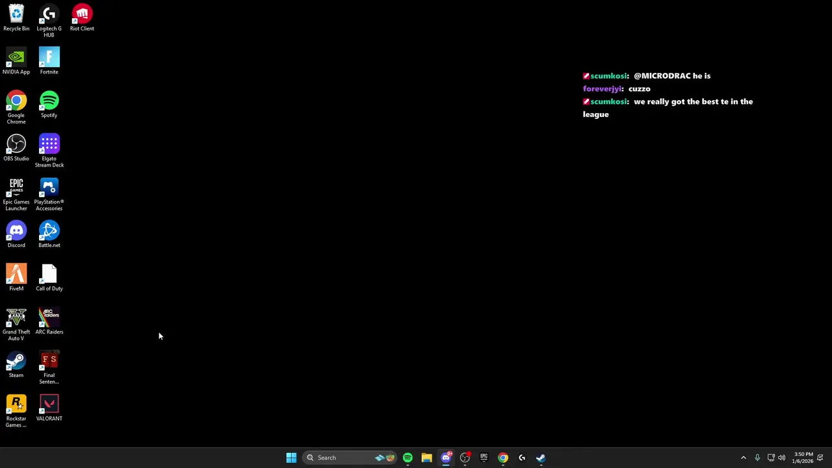
Task: Open the Windows Start menu
Action: click(291, 458)
